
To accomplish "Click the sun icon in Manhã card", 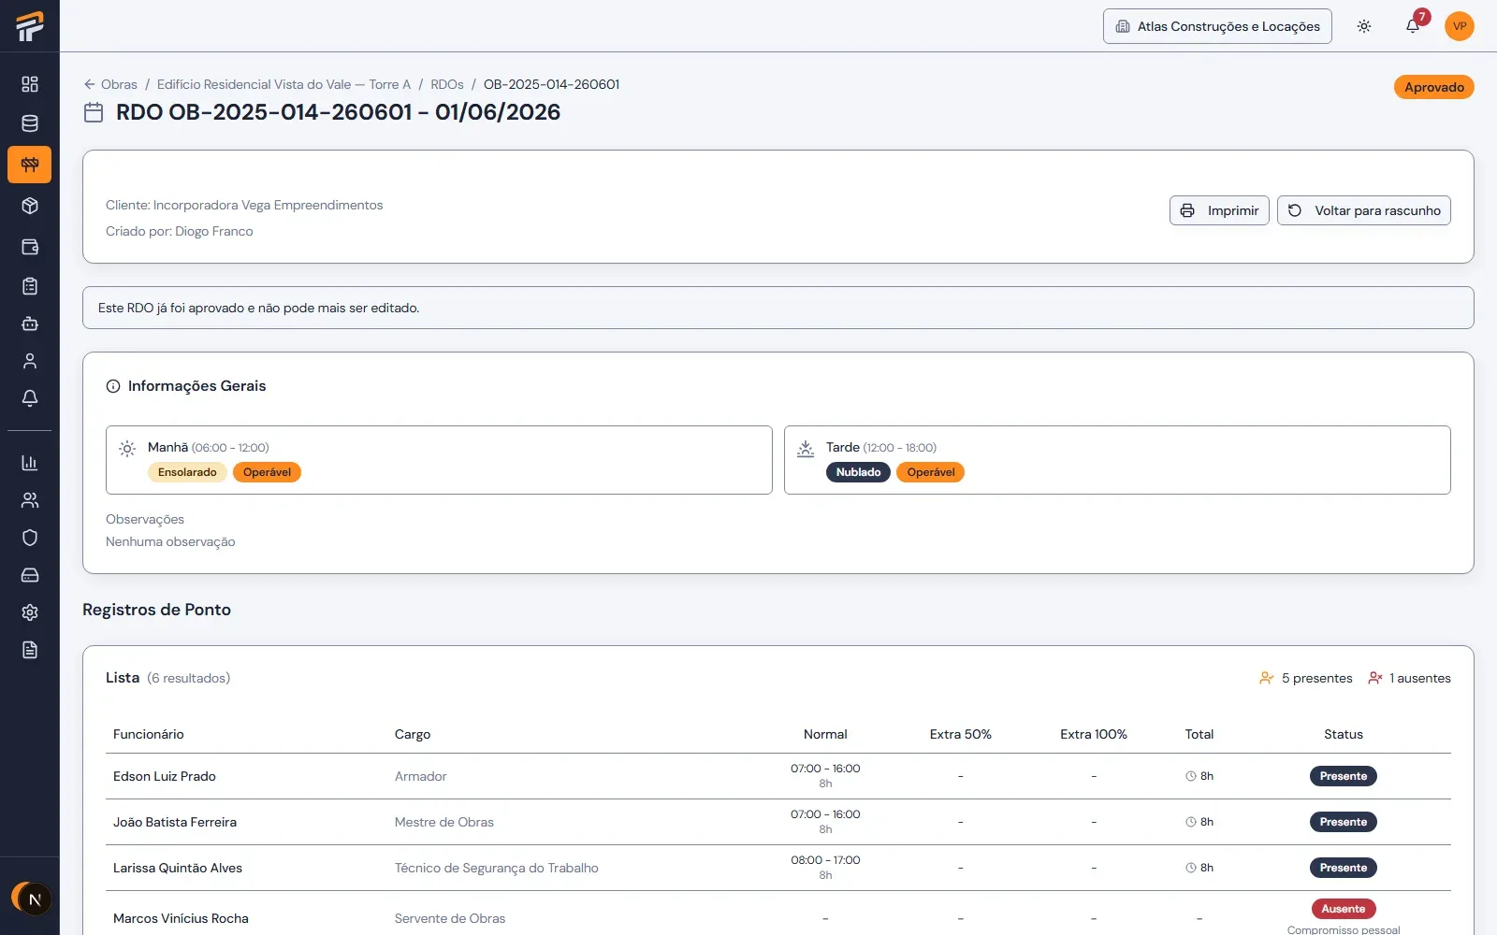I will coord(127,449).
